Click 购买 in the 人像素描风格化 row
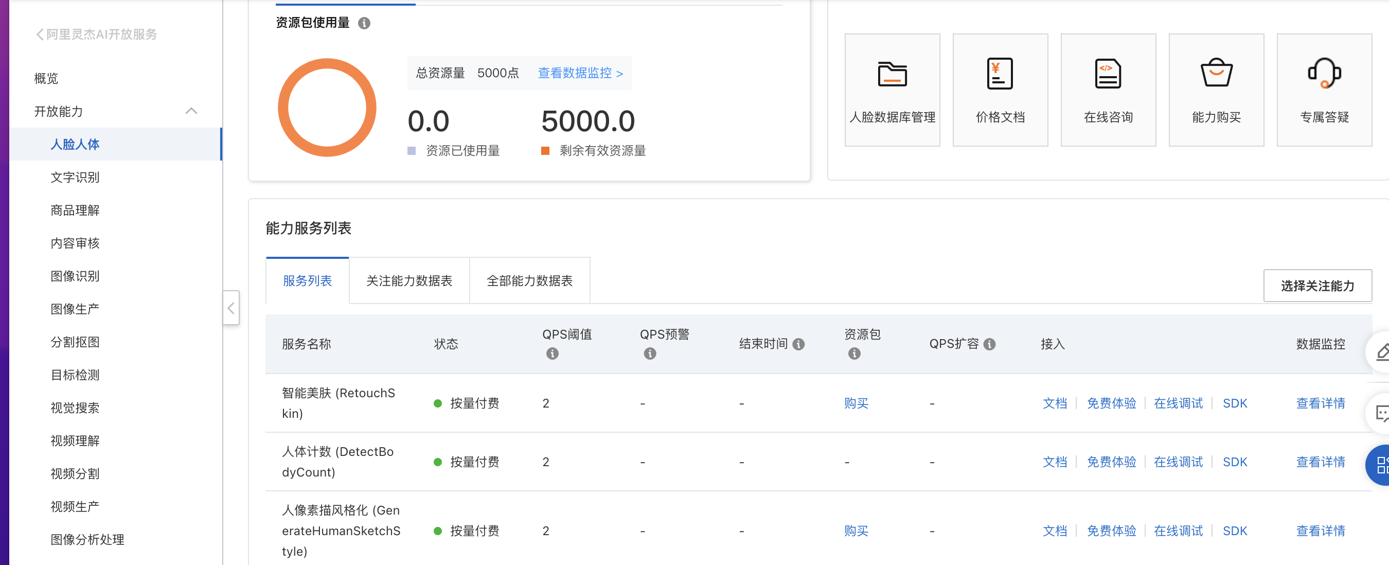This screenshot has height=565, width=1389. tap(856, 531)
